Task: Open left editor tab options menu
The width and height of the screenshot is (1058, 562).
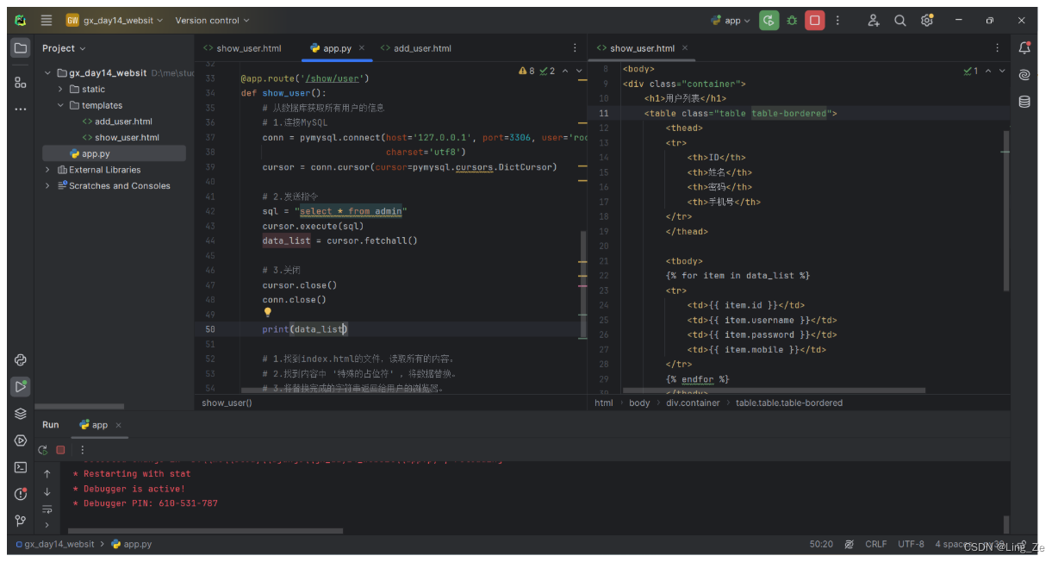Action: (x=575, y=48)
